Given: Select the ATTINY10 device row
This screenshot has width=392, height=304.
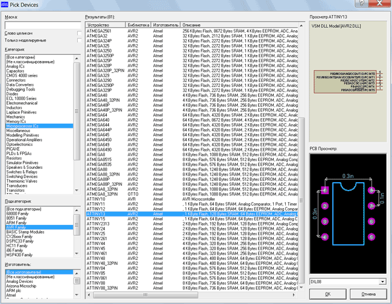Looking at the screenshot, I should 192,199.
